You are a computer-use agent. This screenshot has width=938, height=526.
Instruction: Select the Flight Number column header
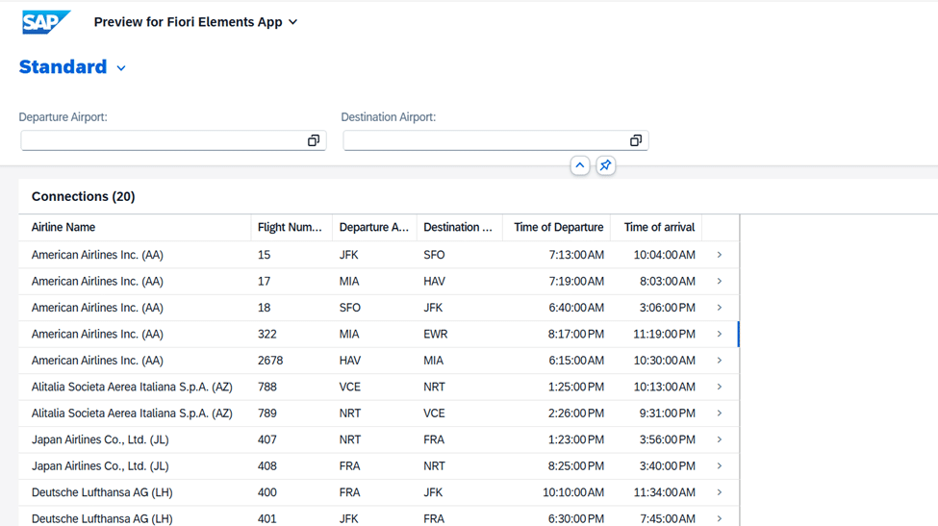pyautogui.click(x=290, y=228)
